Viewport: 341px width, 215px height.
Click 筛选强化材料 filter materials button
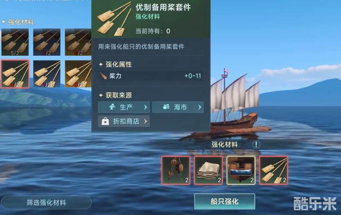tap(46, 203)
